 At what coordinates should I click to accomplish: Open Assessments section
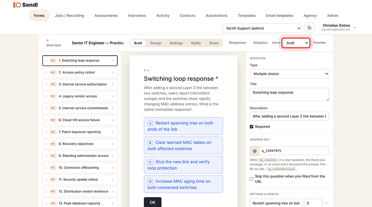click(106, 15)
